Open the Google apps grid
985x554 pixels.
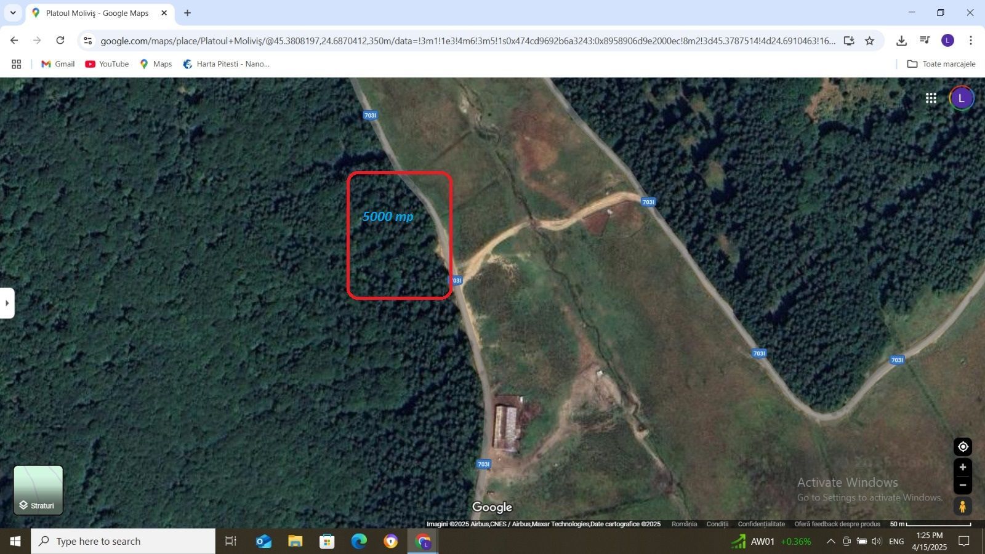pos(931,98)
